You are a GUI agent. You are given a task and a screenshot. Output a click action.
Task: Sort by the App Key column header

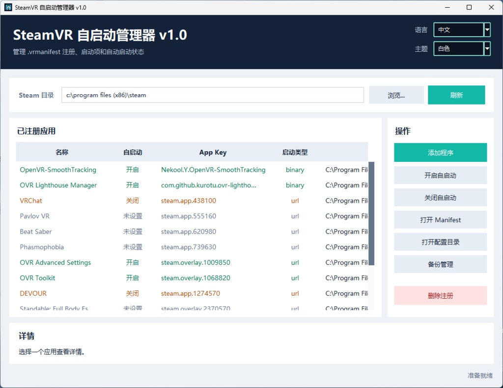click(x=213, y=152)
